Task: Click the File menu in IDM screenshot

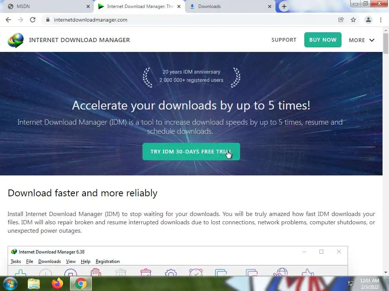Action: pyautogui.click(x=30, y=261)
